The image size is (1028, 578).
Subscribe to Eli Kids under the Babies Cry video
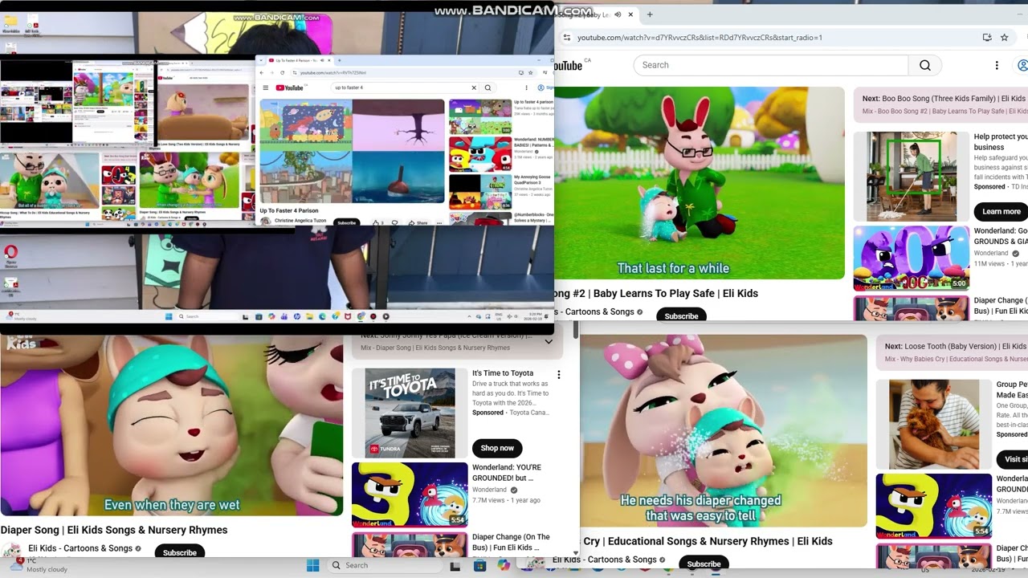(x=704, y=564)
